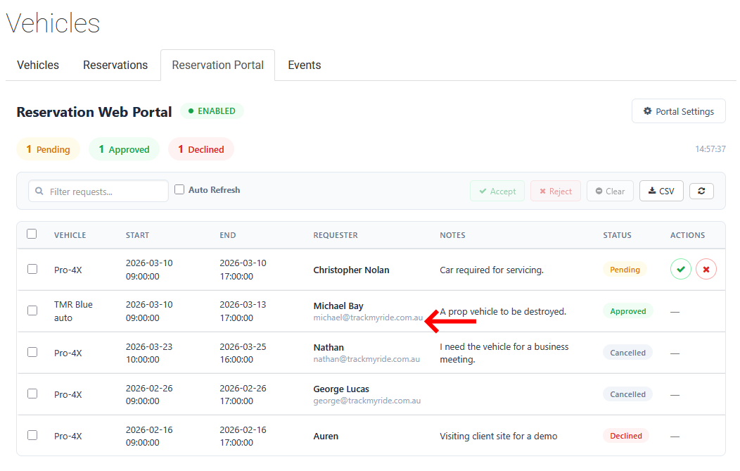Screen dimensions: 740x471
Task: Click the refresh icon button
Action: pos(701,191)
